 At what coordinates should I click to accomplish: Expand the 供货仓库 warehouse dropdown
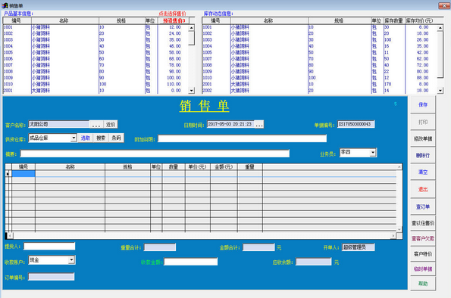point(74,138)
